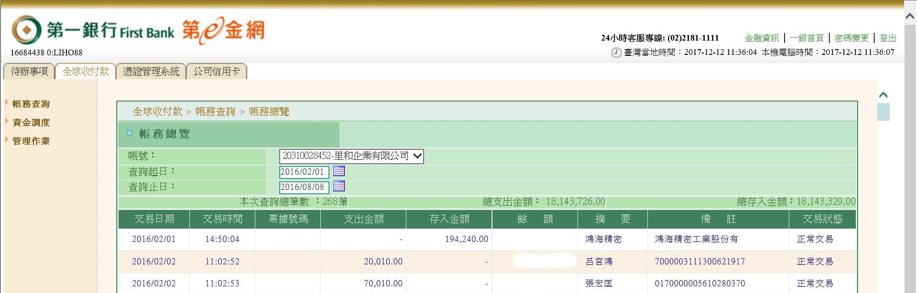This screenshot has height=293, width=917.
Task: Click 呂官鴻 summary cell
Action: [599, 262]
